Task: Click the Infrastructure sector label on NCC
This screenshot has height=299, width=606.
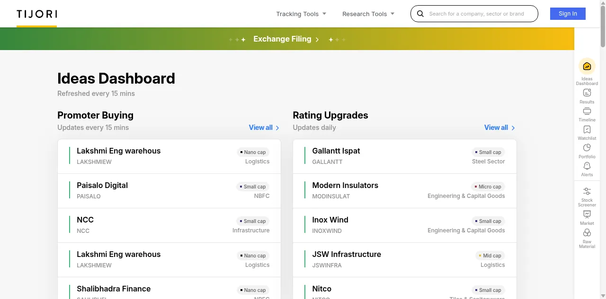Action: point(251,231)
